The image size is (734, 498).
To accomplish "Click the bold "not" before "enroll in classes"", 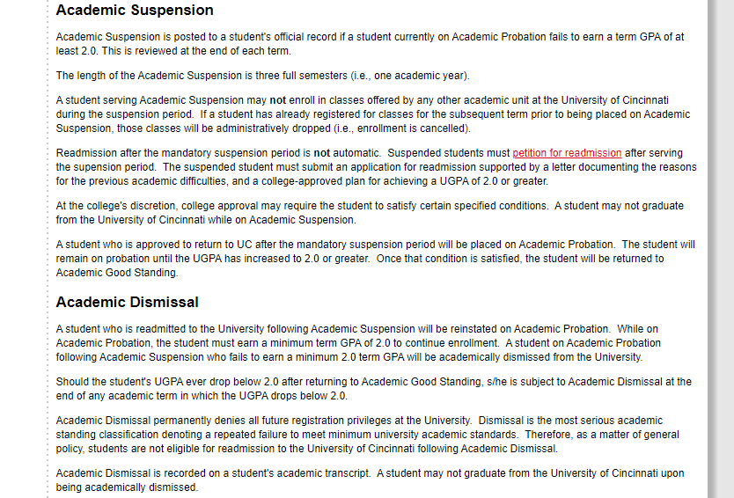I will point(278,100).
